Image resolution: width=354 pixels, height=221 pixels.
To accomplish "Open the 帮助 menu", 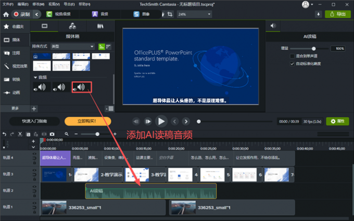I will (x=84, y=4).
